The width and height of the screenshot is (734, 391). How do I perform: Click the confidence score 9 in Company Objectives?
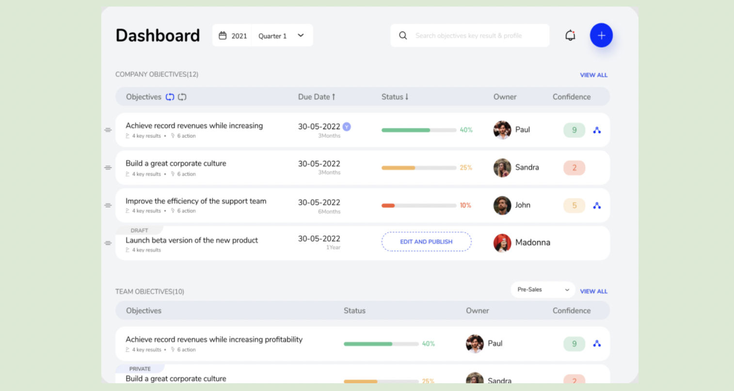tap(574, 130)
